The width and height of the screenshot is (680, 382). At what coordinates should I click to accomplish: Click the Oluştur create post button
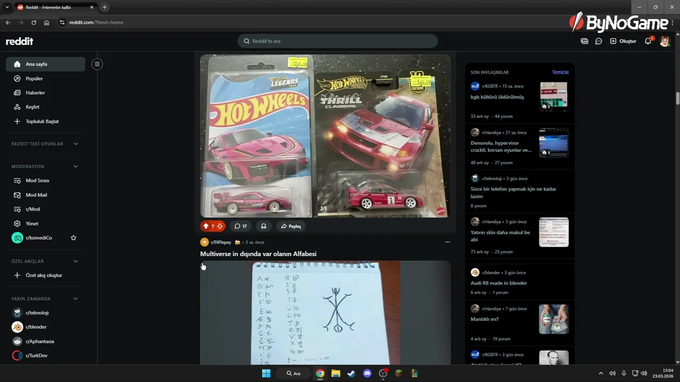623,41
